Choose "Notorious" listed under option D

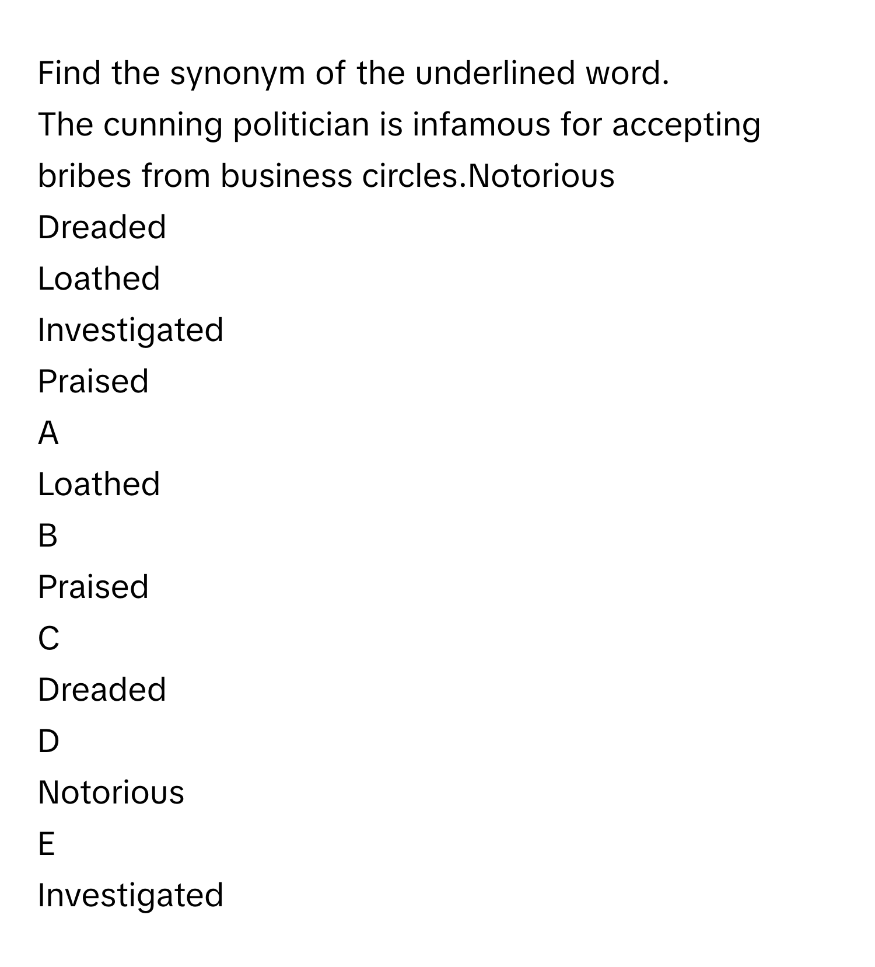pos(111,792)
